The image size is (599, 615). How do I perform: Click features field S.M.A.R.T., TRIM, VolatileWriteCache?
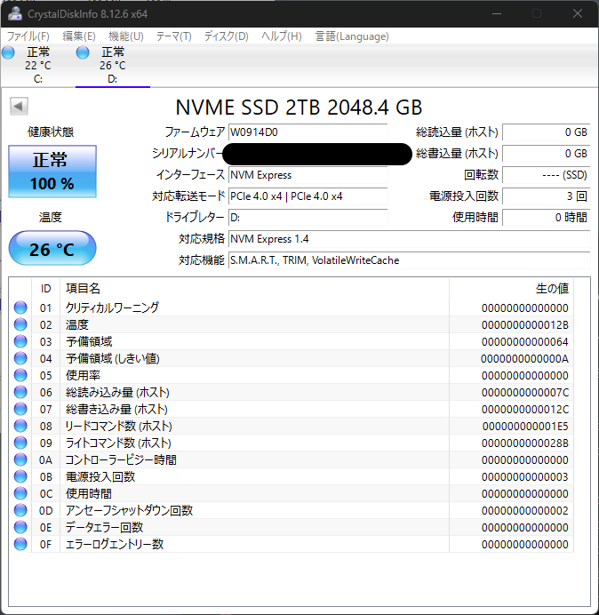tap(409, 260)
